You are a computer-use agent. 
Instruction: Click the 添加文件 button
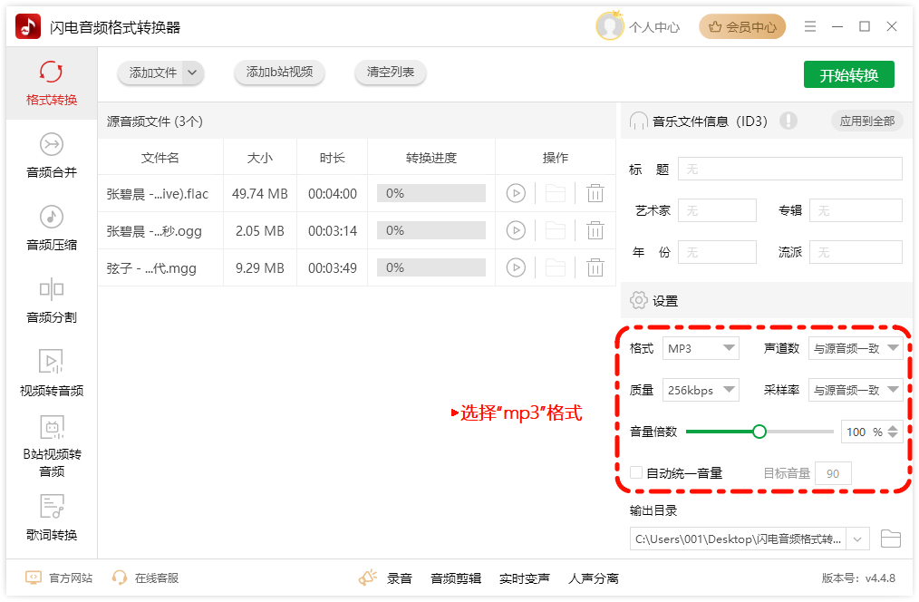(152, 73)
